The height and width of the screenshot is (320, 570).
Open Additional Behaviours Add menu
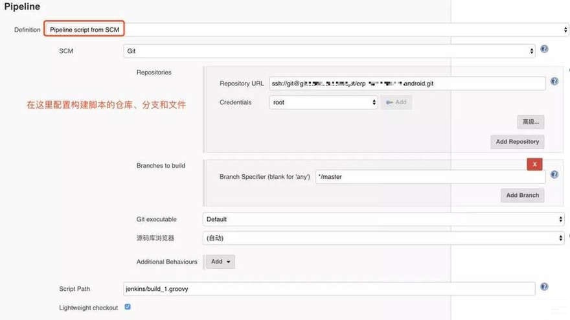[220, 262]
